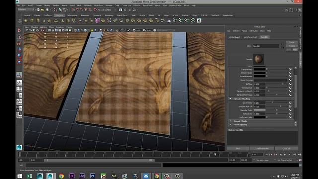Click the map button beside Diffuse

[290, 84]
